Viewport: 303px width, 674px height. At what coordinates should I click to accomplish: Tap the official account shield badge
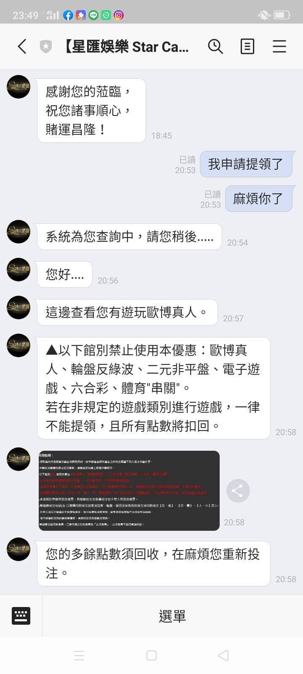click(45, 46)
